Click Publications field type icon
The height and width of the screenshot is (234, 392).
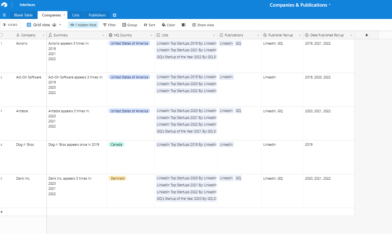coord(221,35)
